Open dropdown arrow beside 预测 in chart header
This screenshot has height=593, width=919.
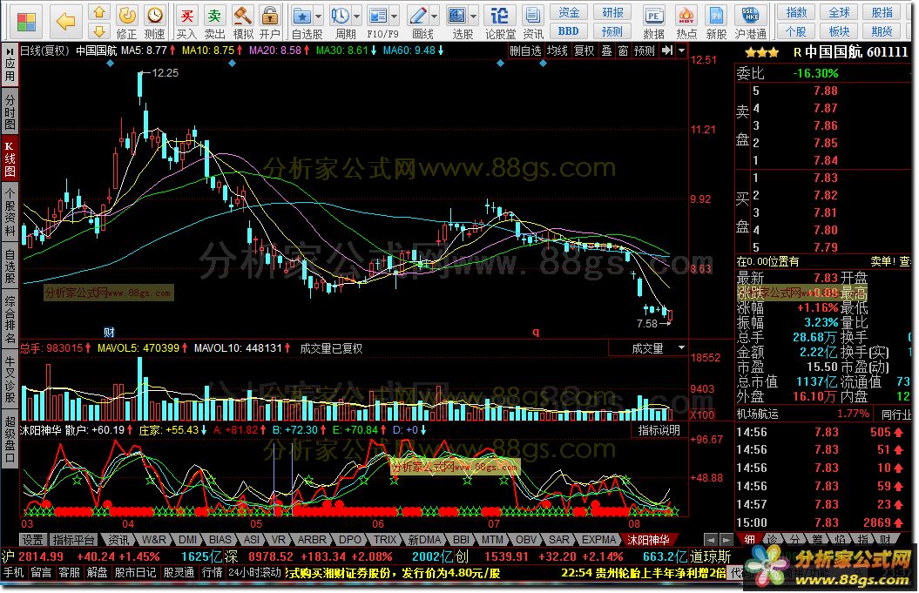point(682,51)
